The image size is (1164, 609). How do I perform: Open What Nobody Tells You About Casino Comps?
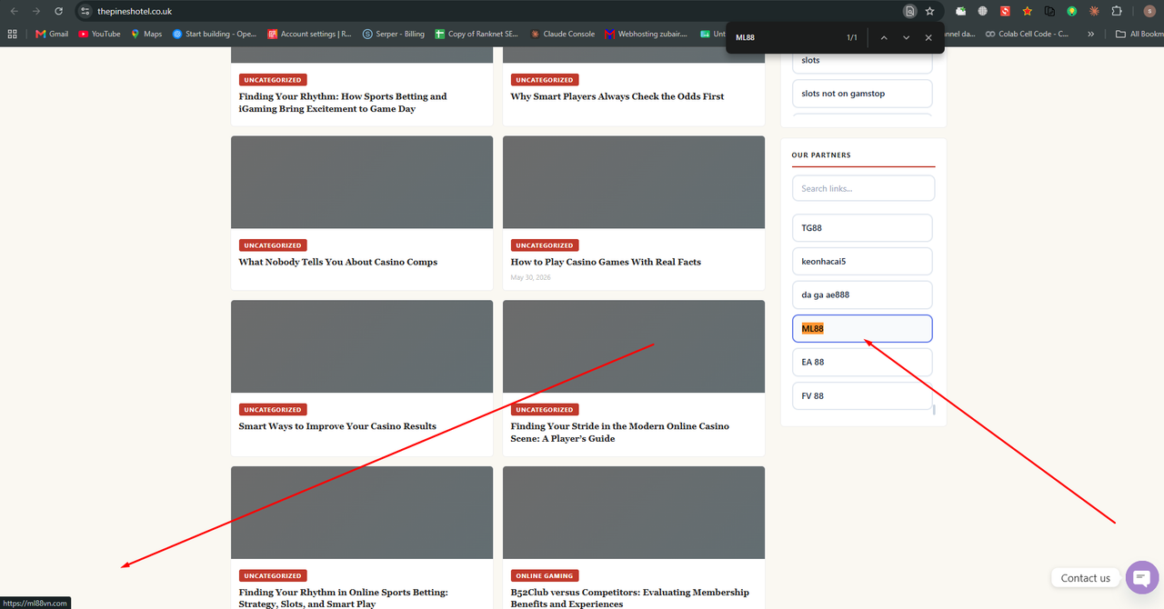(338, 262)
